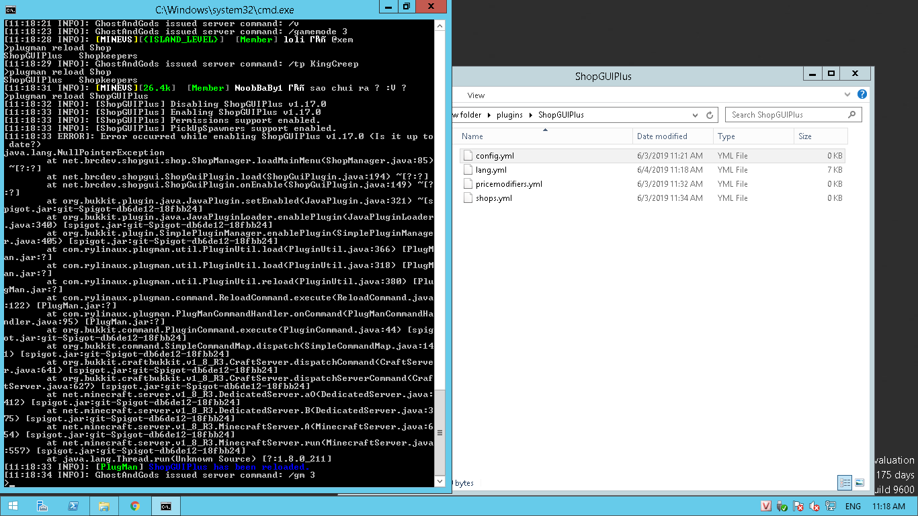Switch to details view layout

(844, 482)
